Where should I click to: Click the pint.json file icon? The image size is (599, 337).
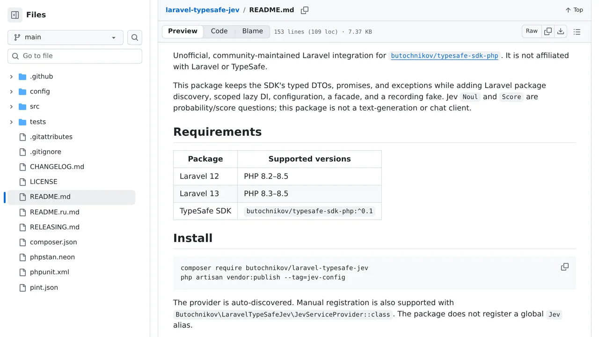pyautogui.click(x=22, y=288)
